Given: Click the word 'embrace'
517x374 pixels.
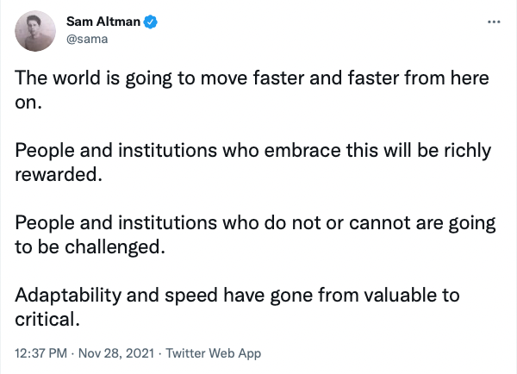Looking at the screenshot, I should tap(302, 151).
